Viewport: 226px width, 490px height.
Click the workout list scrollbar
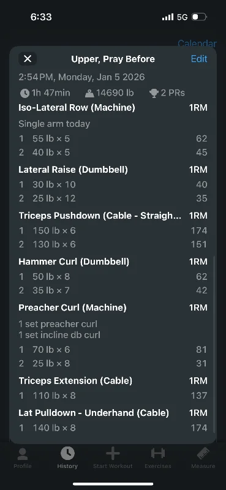[214, 345]
